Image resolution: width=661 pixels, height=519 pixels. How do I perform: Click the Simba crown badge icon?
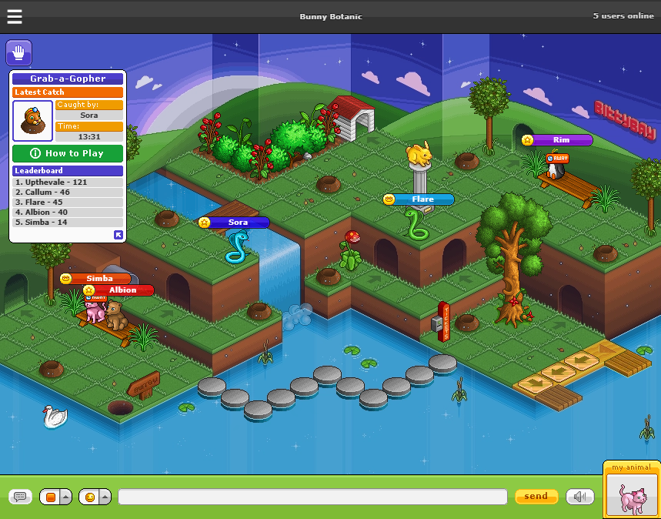coord(65,279)
